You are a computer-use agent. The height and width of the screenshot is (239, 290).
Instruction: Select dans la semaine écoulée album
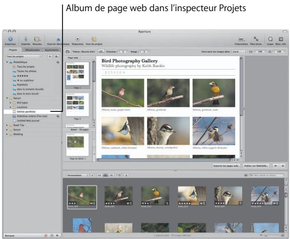30,89
